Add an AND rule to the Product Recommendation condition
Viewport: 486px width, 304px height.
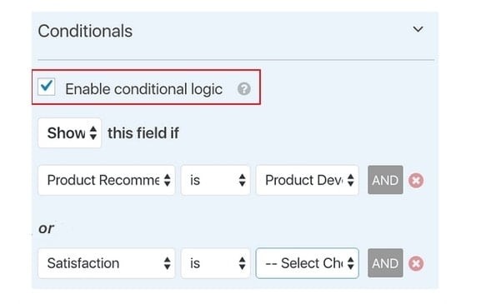[385, 180]
